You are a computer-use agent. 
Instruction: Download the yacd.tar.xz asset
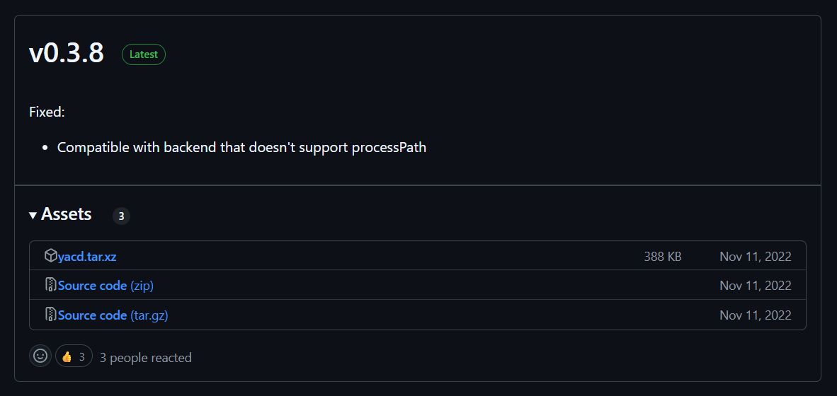(x=87, y=257)
